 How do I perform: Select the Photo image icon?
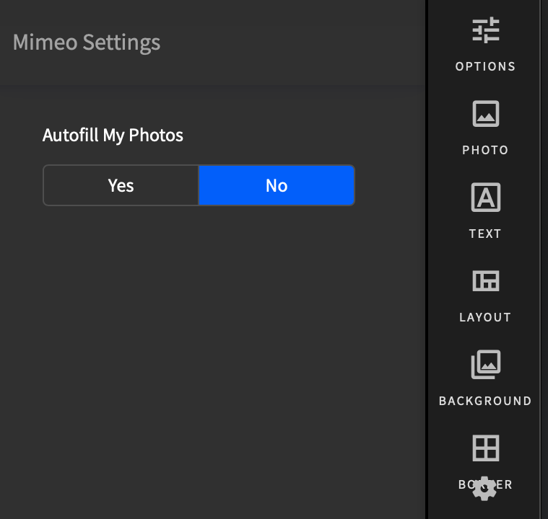(486, 114)
